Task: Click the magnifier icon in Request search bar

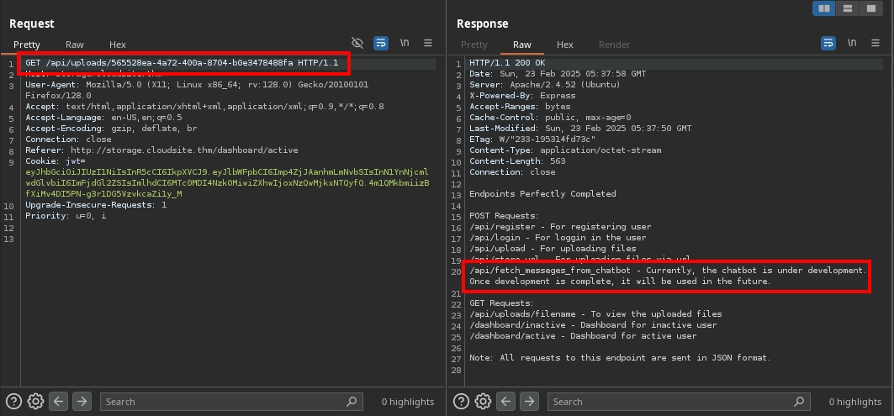Action: click(353, 402)
